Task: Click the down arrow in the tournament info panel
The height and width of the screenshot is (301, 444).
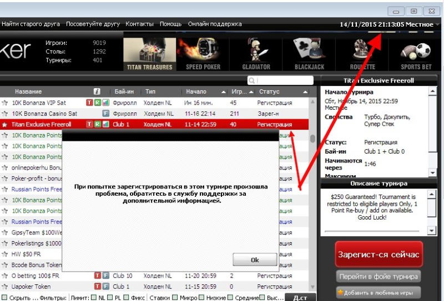Action: (432, 172)
